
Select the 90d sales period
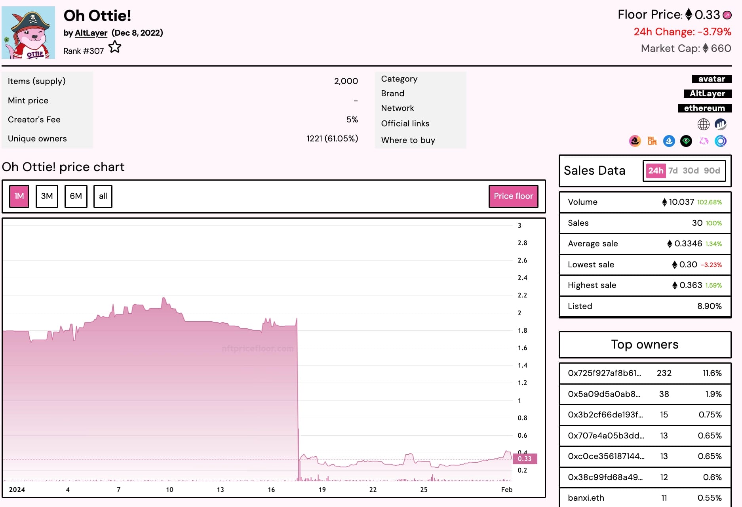[x=712, y=170]
